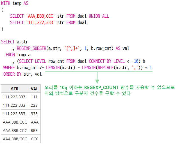177x144 pixels.
Task: Click the WITH keyword on first line
Action: (6, 3)
